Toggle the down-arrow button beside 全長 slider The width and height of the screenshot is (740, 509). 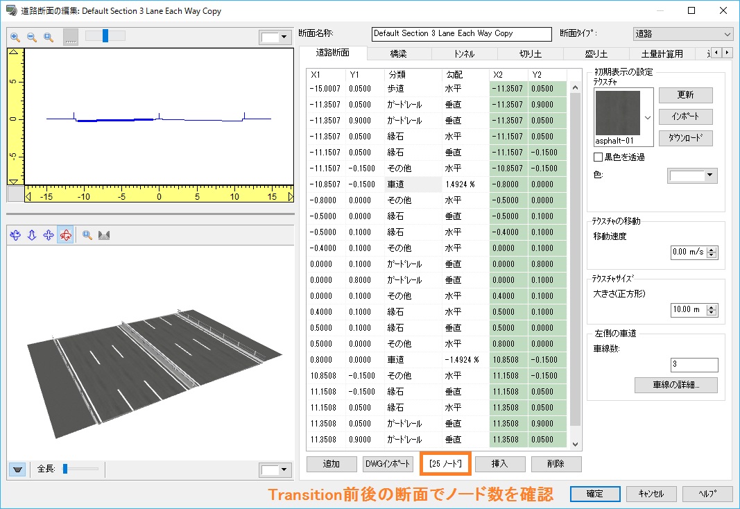tap(18, 469)
